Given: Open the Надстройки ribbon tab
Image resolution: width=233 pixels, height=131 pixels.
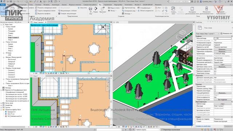Looking at the screenshot, I should point(118,5).
